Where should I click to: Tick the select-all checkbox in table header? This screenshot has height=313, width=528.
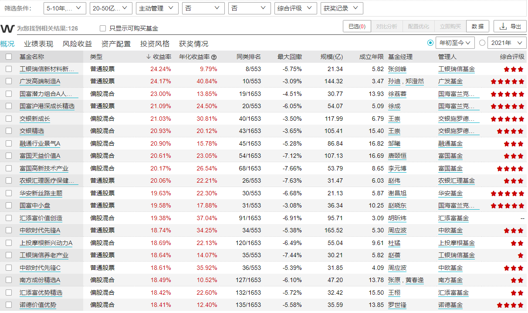coord(9,57)
